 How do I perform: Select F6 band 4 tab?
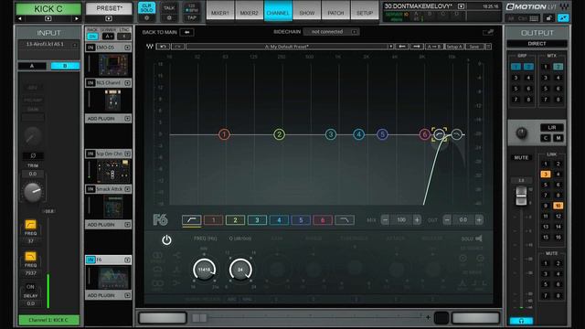[279, 220]
